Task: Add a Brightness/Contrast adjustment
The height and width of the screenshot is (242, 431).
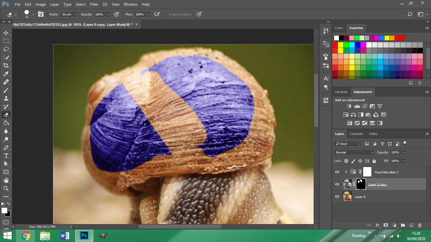Action: (349, 107)
